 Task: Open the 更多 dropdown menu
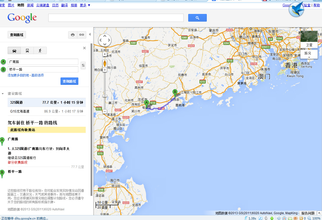[x=85, y=5]
